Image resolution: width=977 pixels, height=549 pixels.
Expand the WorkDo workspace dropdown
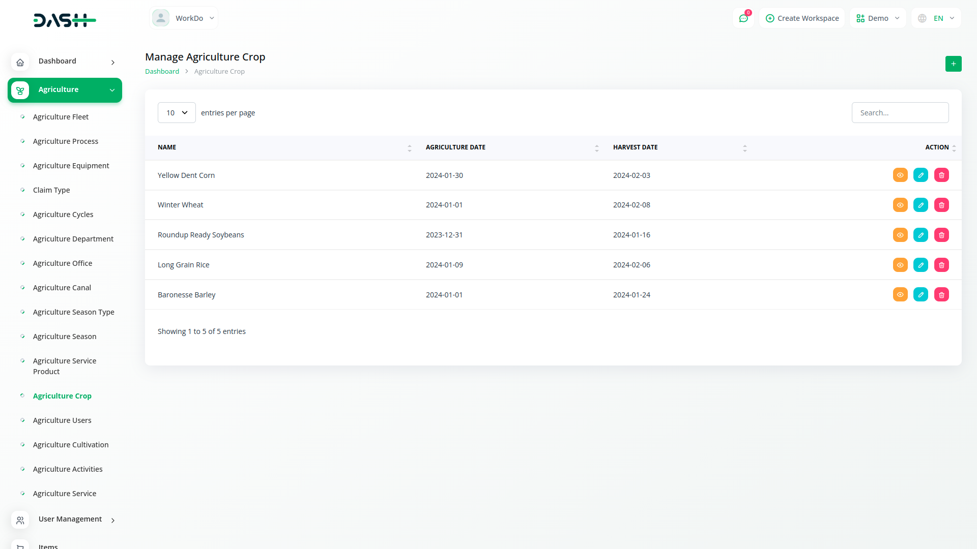click(184, 18)
